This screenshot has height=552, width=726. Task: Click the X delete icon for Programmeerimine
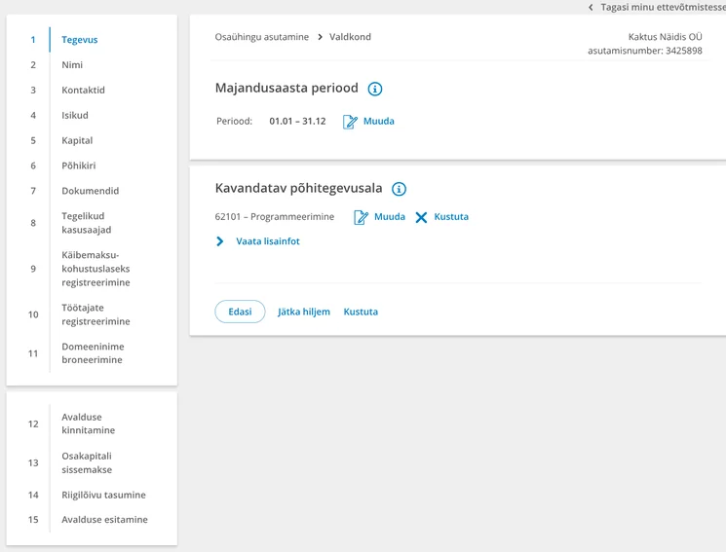421,217
